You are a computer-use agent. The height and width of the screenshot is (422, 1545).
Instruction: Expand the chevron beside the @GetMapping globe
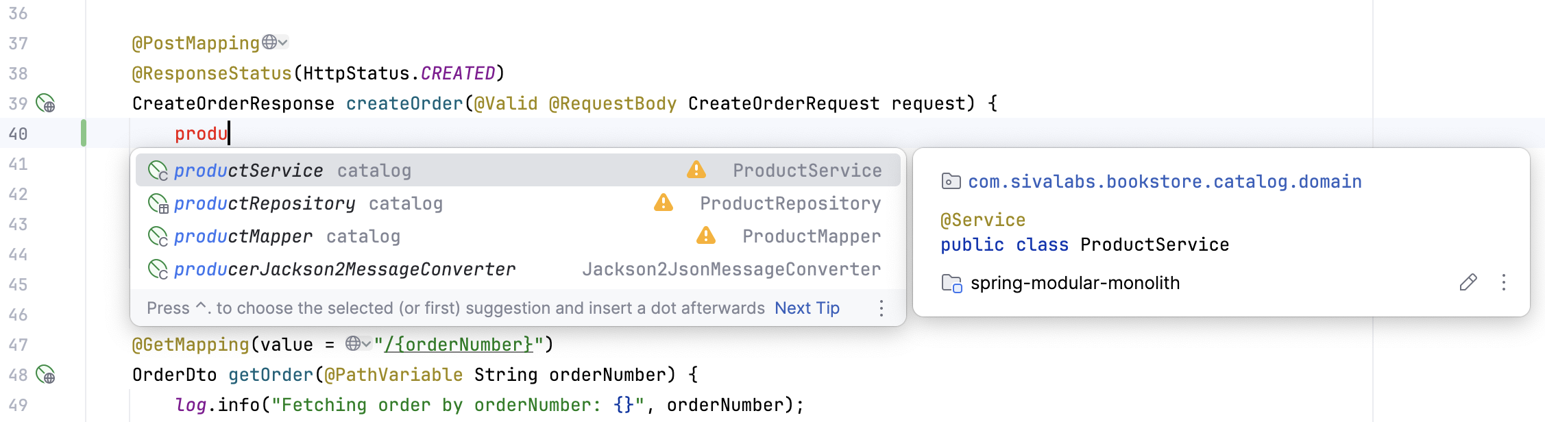pos(367,344)
